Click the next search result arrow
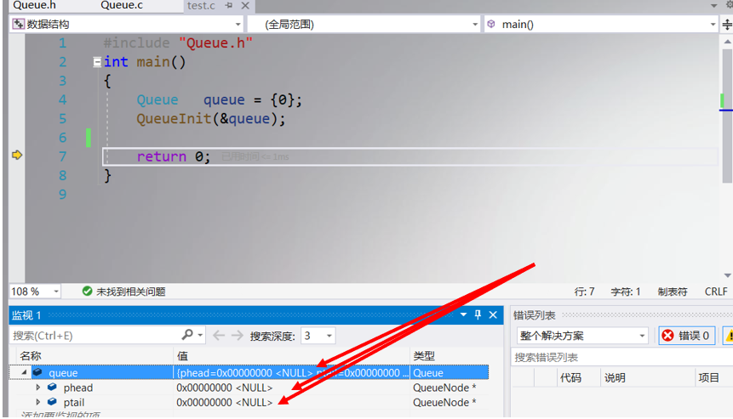 (x=238, y=335)
